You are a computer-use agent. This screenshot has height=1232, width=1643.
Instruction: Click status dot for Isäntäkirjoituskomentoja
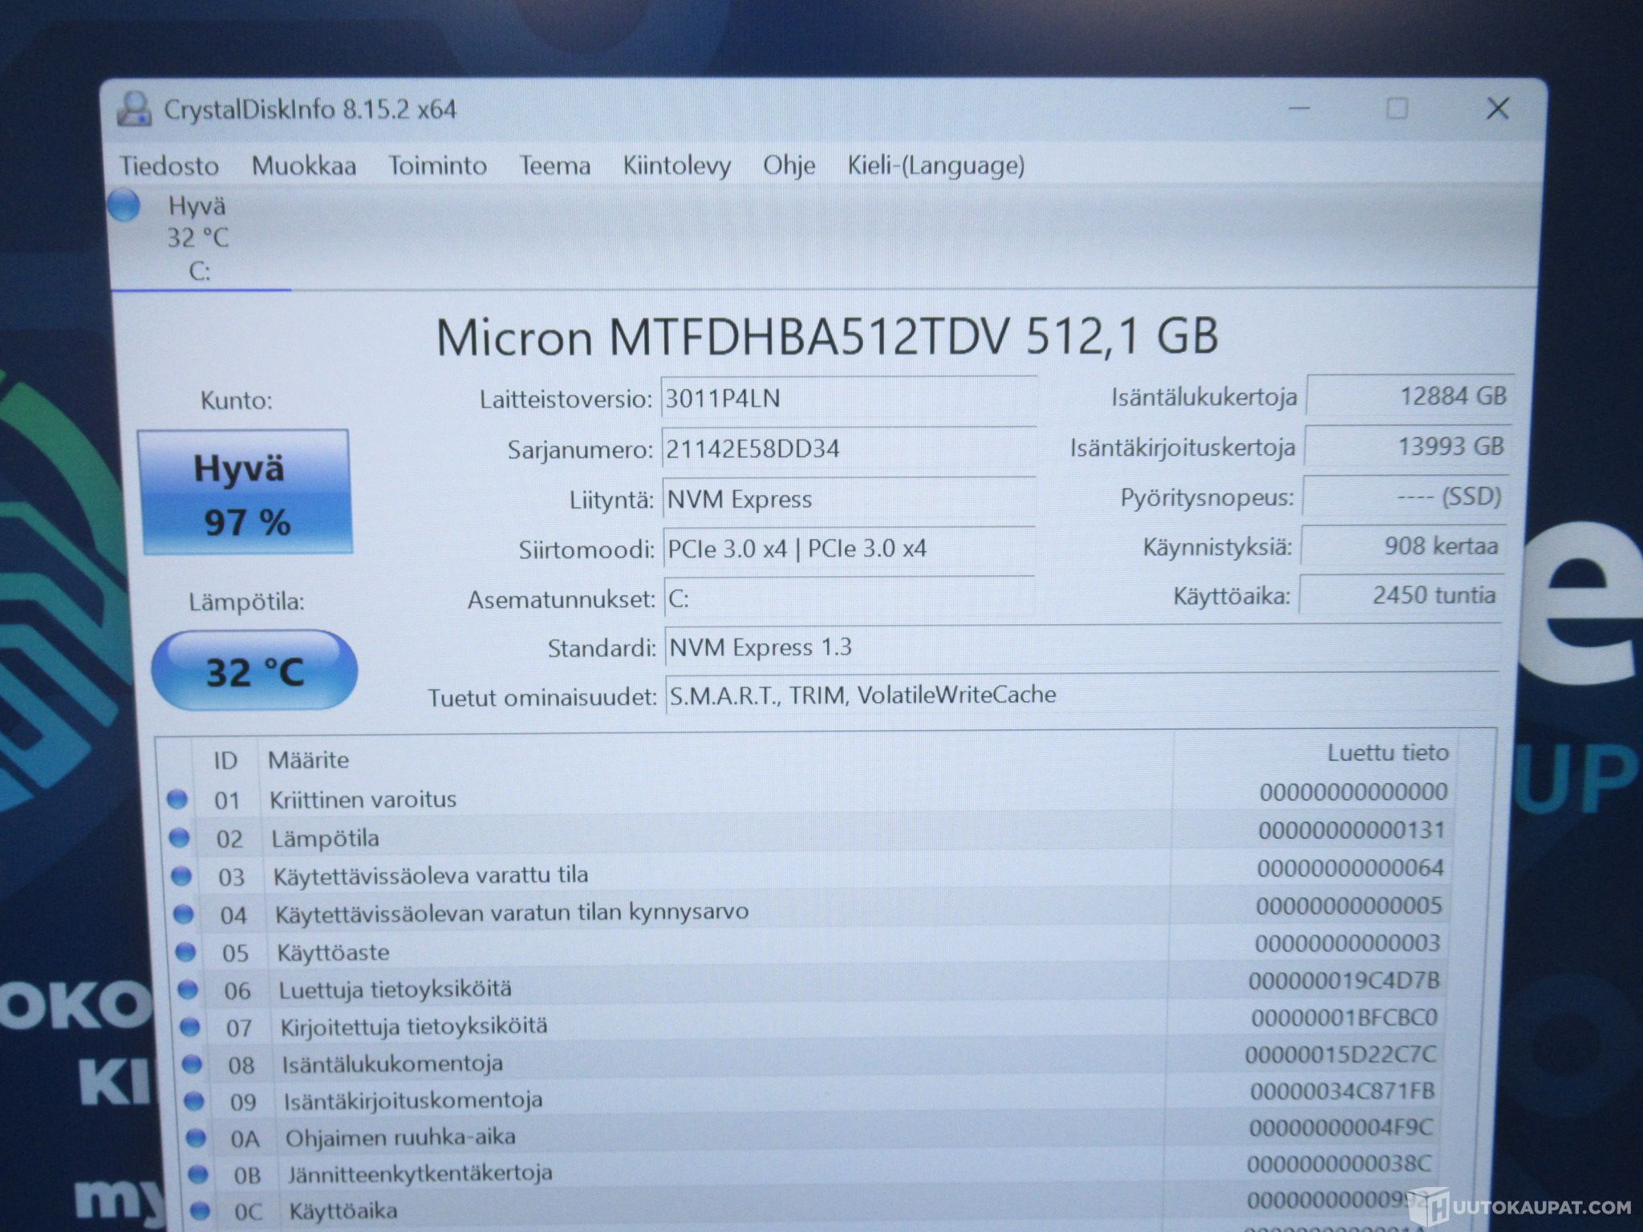point(195,1100)
